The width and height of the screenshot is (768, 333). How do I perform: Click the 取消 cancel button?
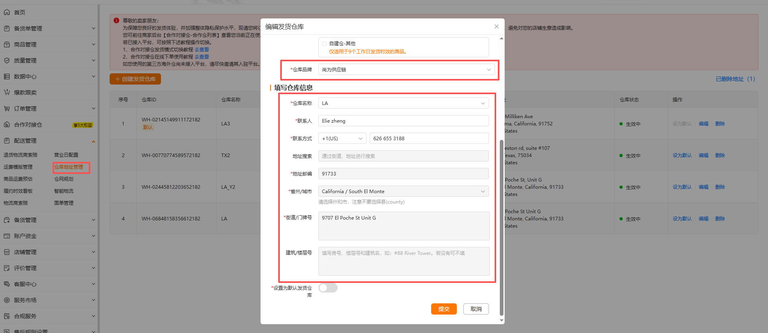click(x=476, y=309)
